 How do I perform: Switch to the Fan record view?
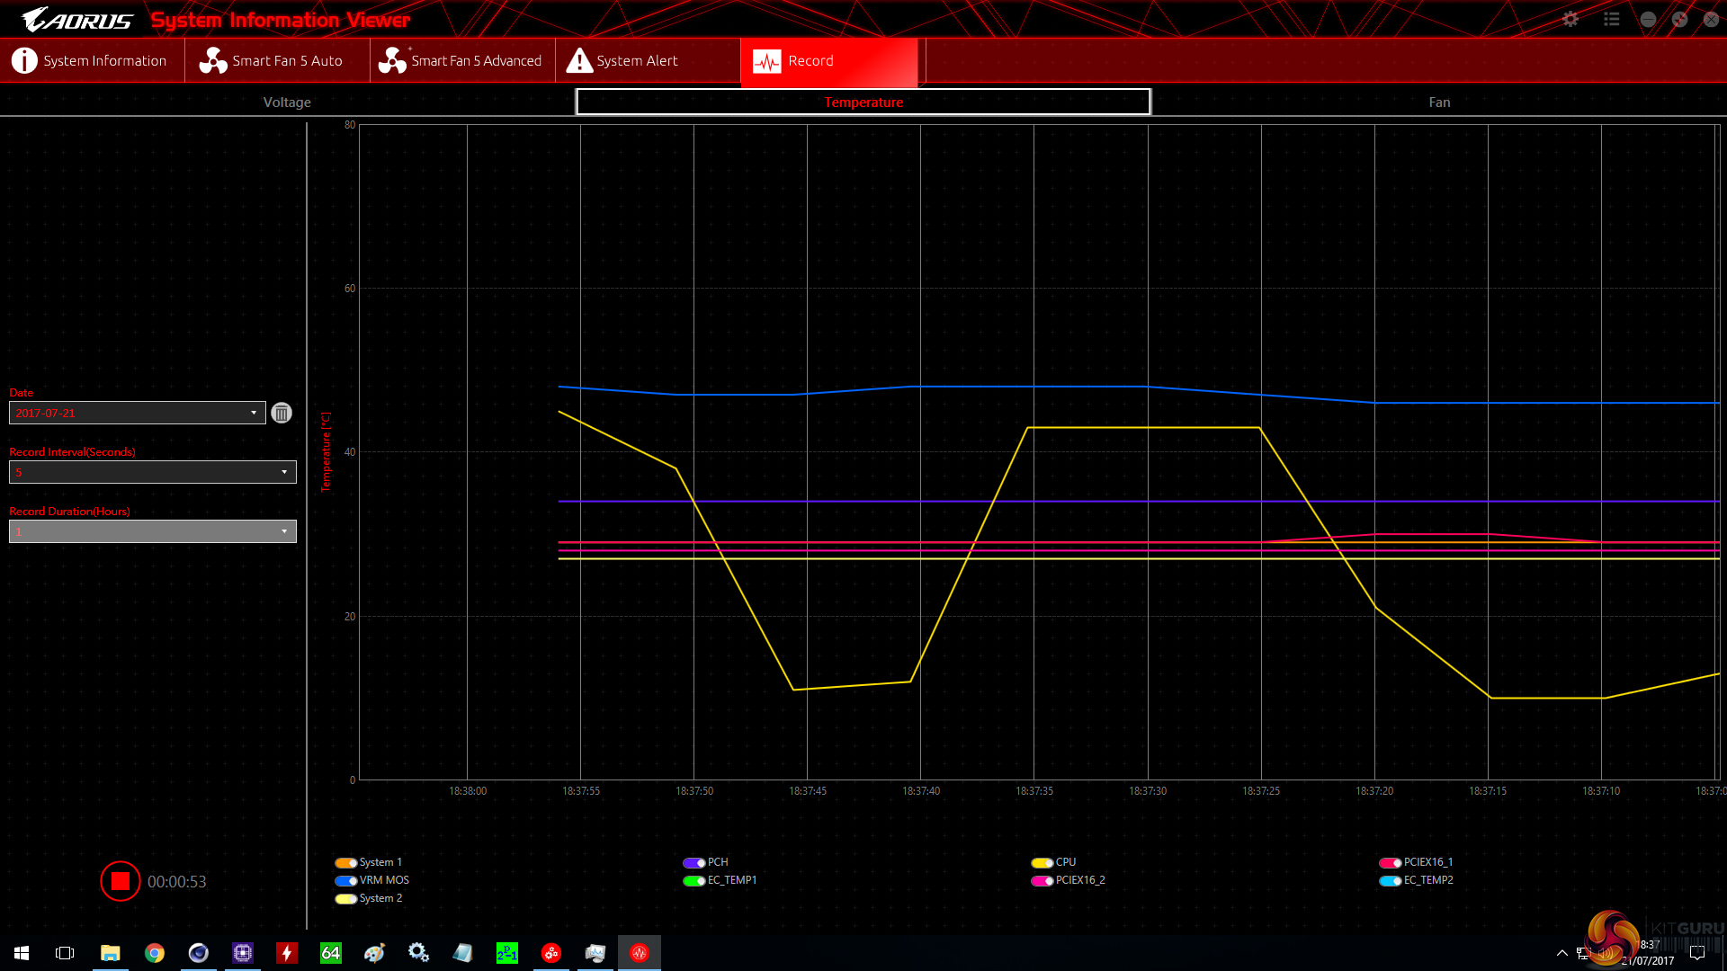[x=1439, y=102]
